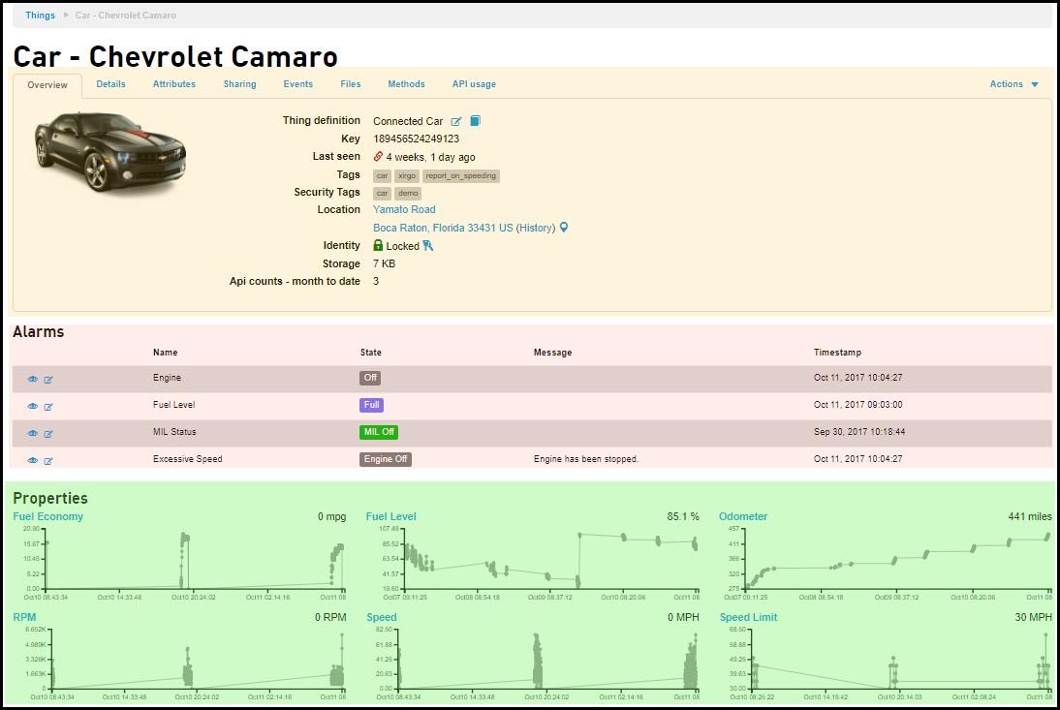
Task: Edit the MIL Status alarm
Action: tap(48, 434)
